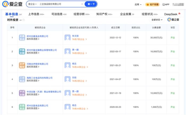Click the company logo for 郑州全鑫食品有限公司
The image size is (186, 115).
click(x=22, y=38)
